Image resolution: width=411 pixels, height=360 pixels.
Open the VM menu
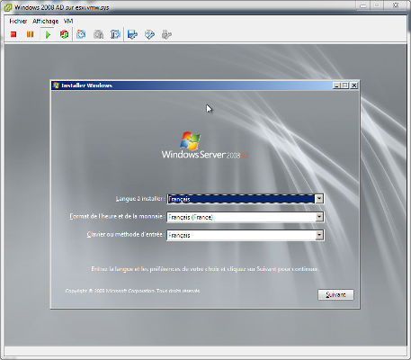(x=68, y=22)
